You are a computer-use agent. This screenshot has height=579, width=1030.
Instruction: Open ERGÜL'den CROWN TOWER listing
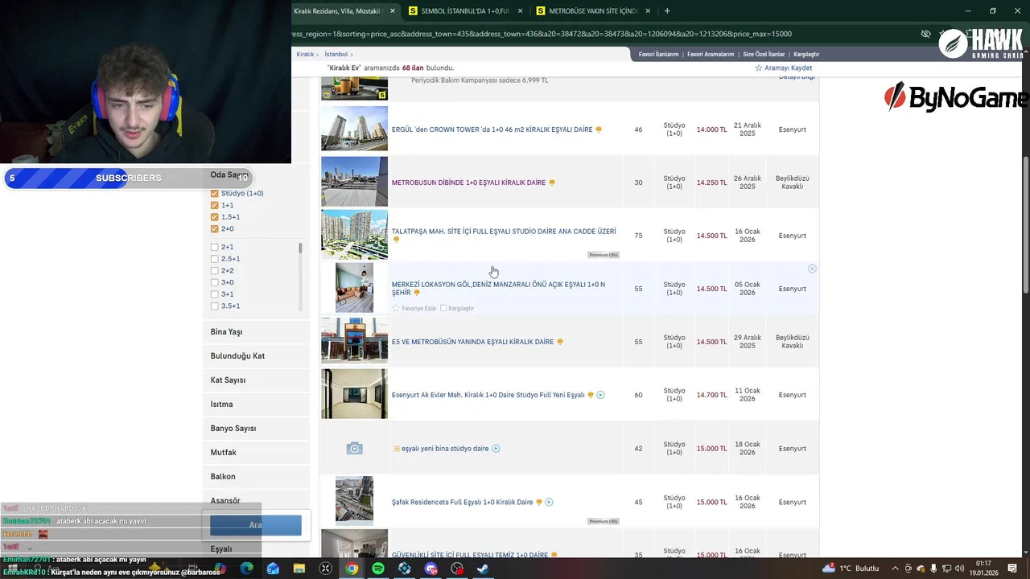tap(492, 129)
